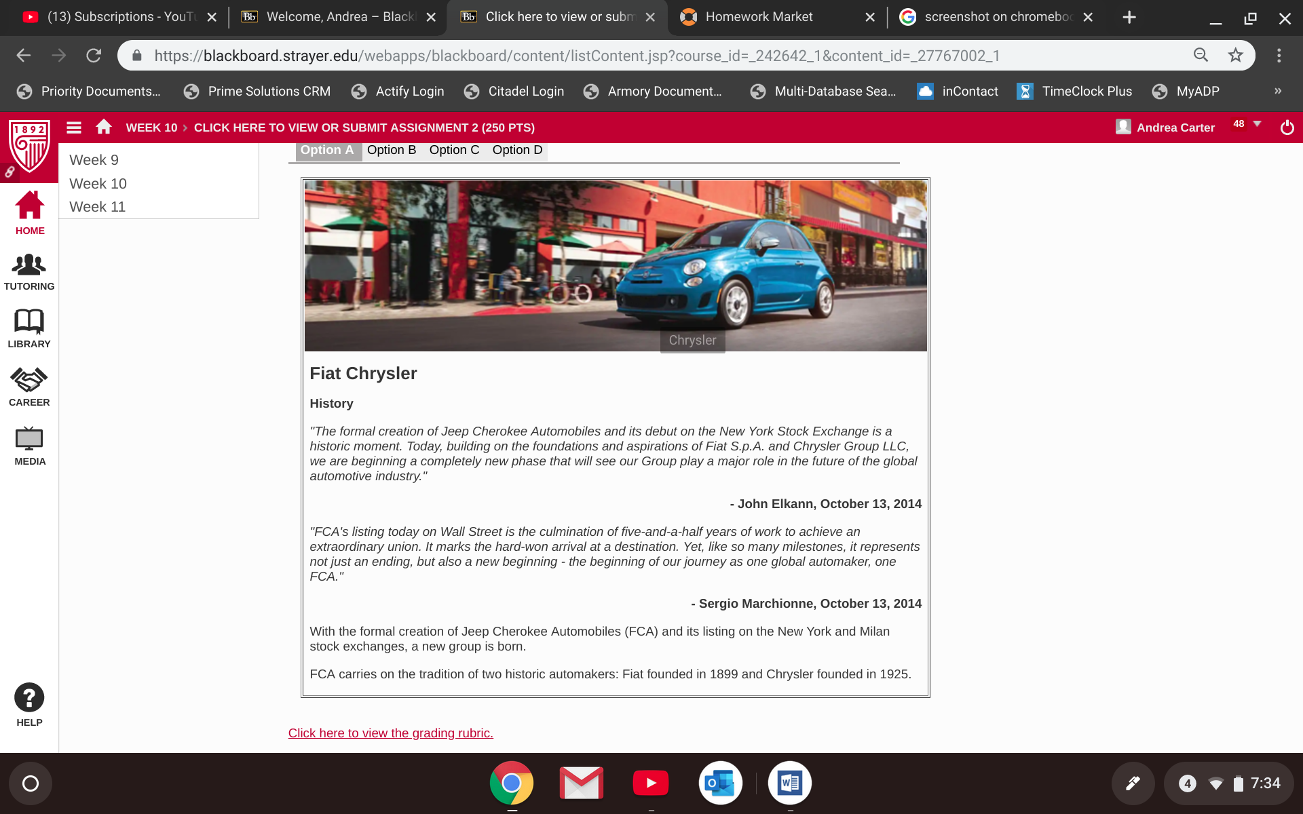Open the Actify Login bookmark
1303x814 pixels.
click(x=398, y=91)
